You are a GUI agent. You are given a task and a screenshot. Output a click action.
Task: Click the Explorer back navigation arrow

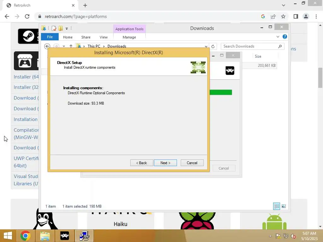point(47,46)
